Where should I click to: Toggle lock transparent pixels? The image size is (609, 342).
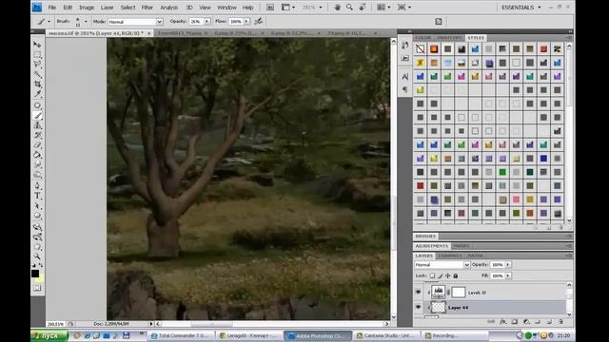point(432,275)
